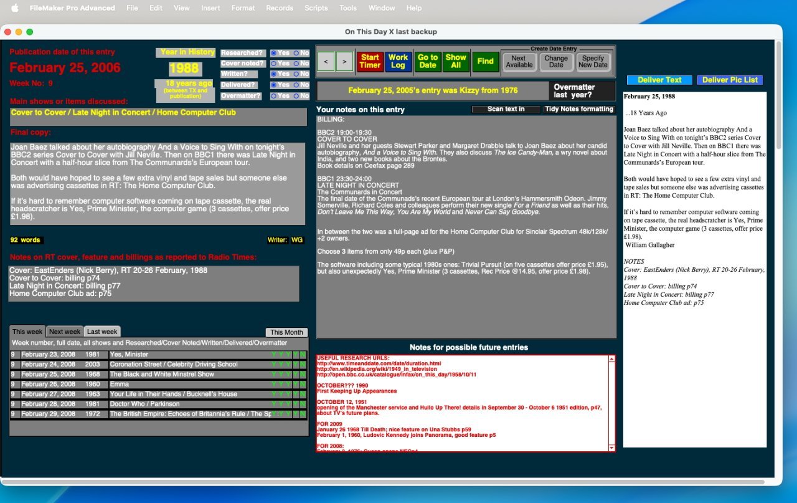Click the Deliver Text button
797x503 pixels.
pos(659,80)
